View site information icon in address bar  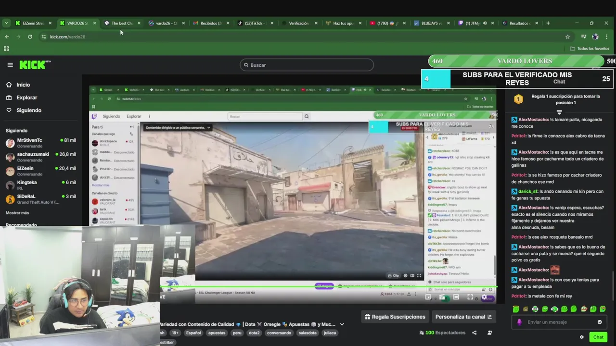click(x=43, y=37)
